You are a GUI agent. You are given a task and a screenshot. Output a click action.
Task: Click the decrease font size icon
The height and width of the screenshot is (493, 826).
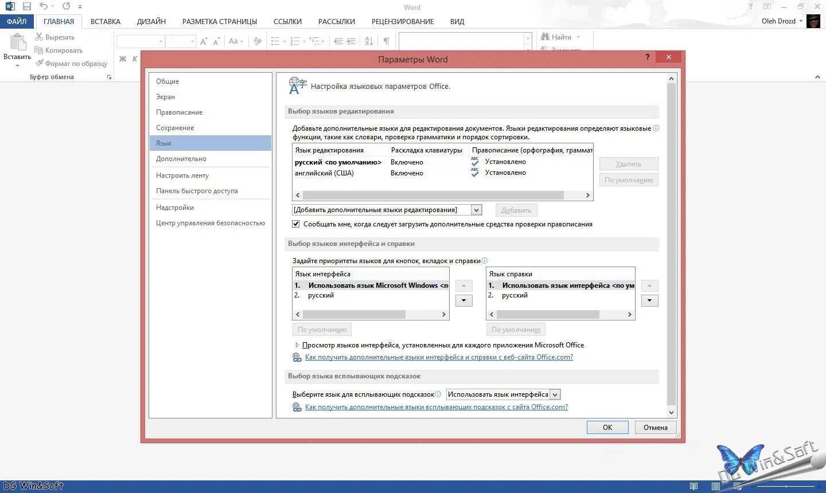coord(216,41)
